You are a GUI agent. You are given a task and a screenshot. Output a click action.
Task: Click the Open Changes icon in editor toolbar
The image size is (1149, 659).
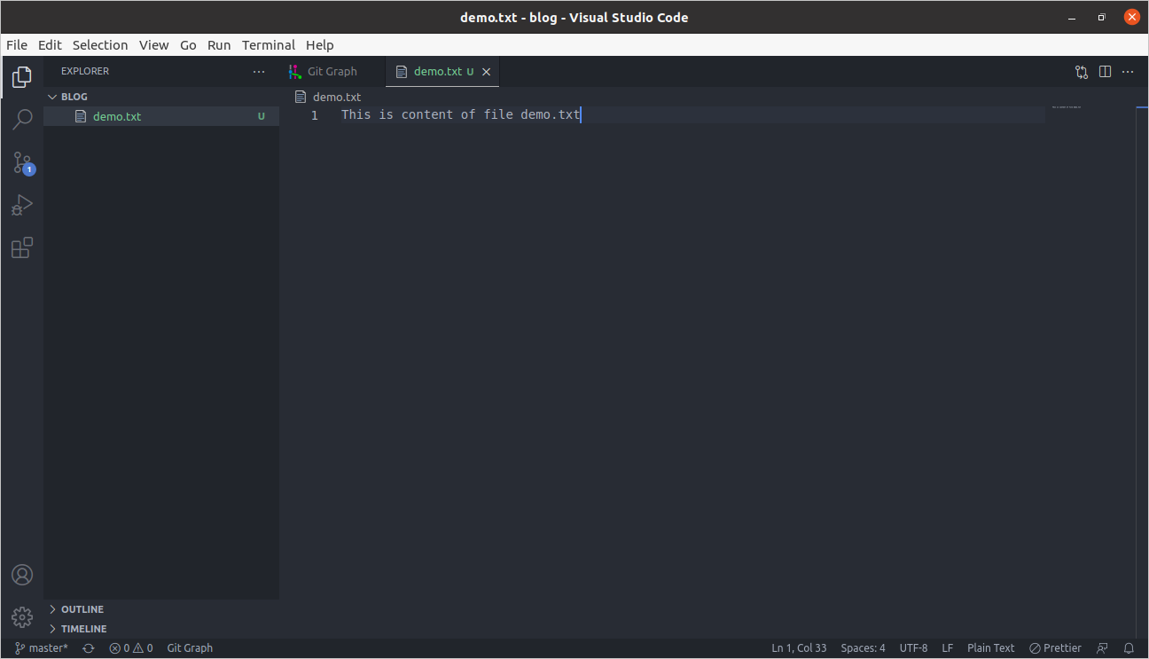1082,72
